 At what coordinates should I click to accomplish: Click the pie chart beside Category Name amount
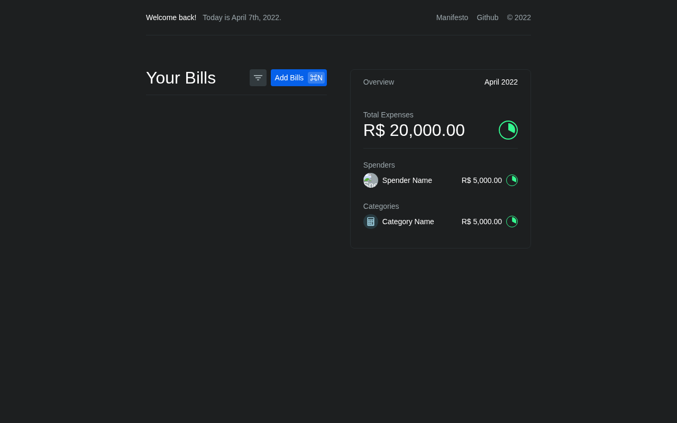(x=512, y=222)
